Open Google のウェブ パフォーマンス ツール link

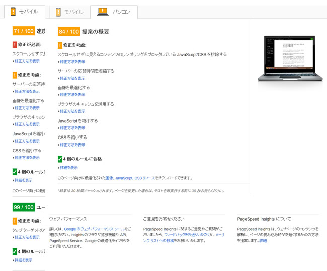coord(95,229)
